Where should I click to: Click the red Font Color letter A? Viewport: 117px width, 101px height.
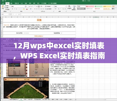27,9
